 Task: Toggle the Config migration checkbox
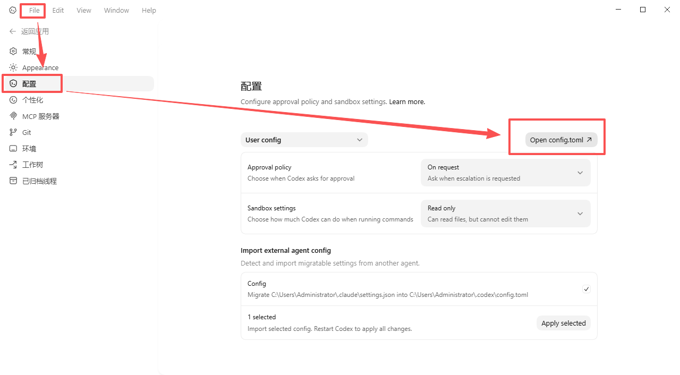(586, 289)
